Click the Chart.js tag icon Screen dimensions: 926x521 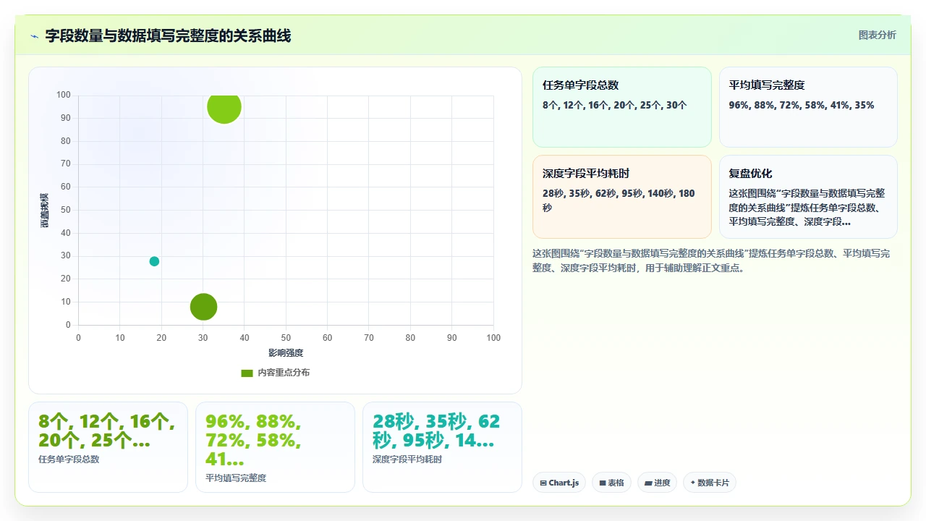click(543, 483)
